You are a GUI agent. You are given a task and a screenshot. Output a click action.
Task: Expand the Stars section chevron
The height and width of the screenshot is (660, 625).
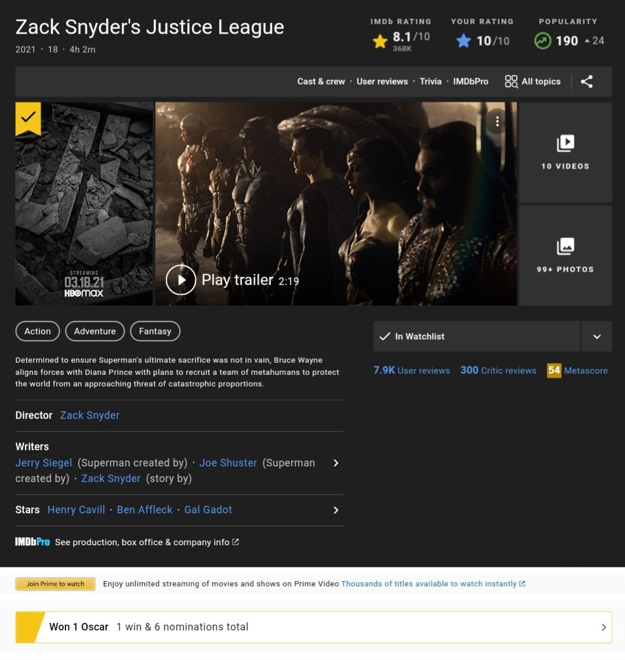click(336, 510)
